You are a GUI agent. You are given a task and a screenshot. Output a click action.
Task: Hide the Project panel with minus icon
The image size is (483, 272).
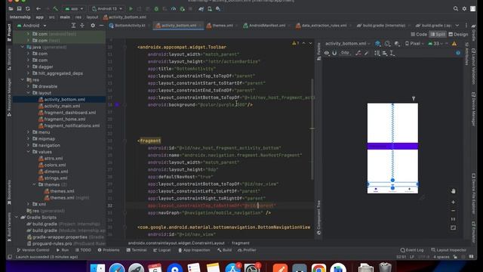coord(101,26)
